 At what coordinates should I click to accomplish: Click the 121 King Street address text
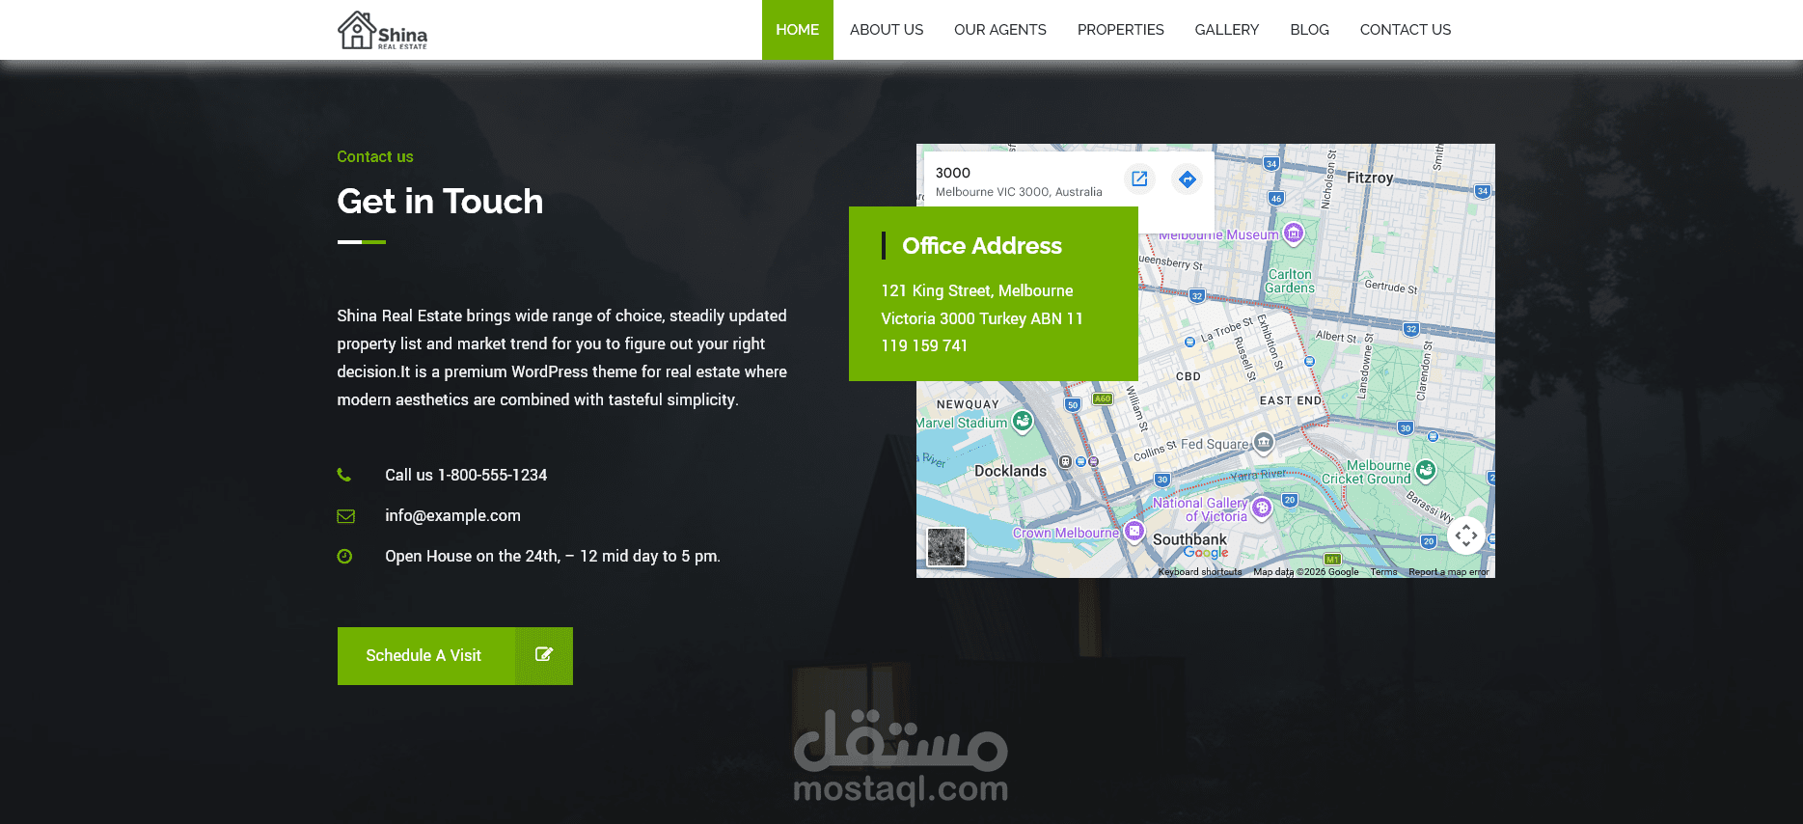pyautogui.click(x=982, y=318)
